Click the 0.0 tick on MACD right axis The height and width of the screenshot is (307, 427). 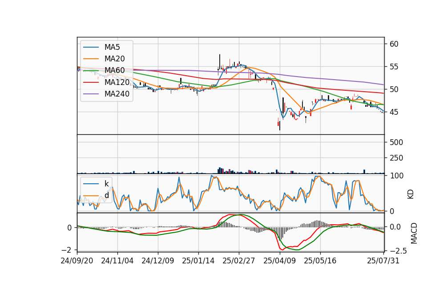[395, 227]
